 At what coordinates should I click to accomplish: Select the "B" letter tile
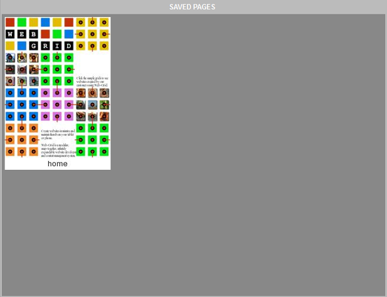point(34,34)
